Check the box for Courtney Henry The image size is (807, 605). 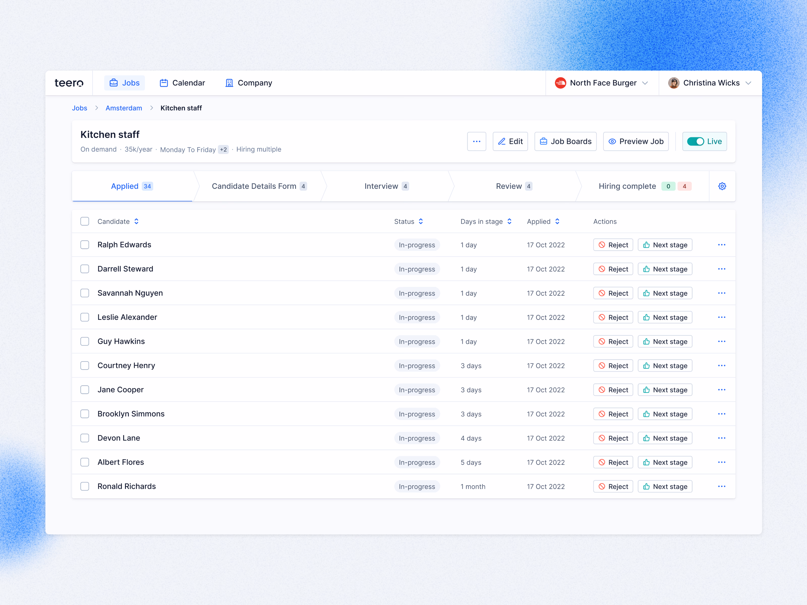(x=85, y=366)
